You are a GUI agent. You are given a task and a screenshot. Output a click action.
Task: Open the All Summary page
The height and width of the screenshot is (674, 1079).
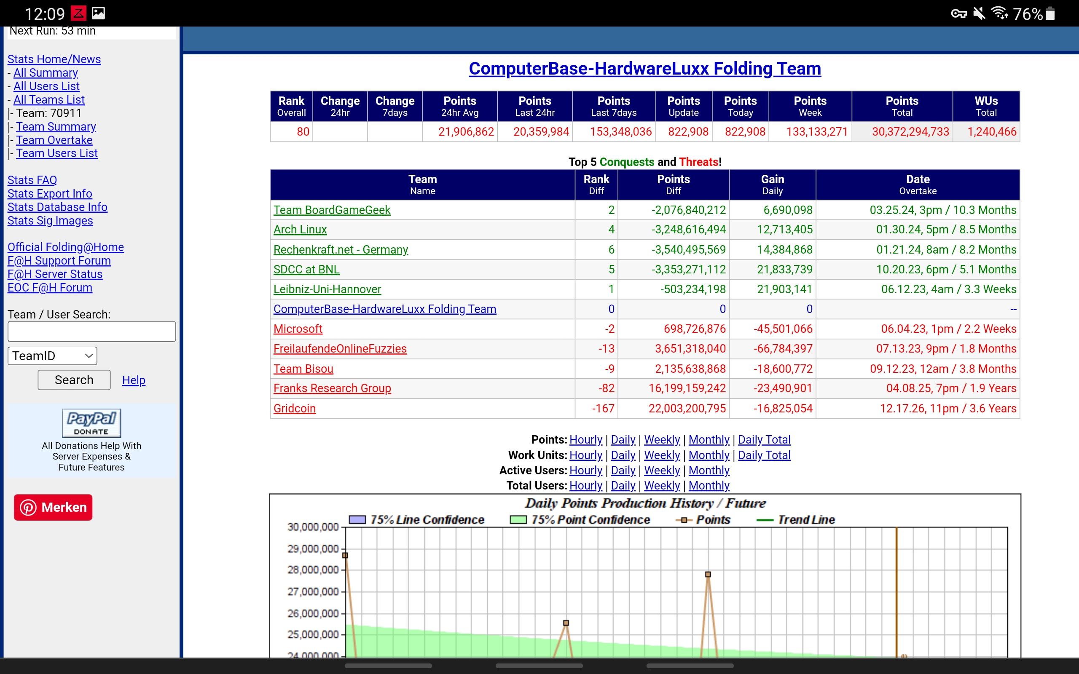(46, 72)
